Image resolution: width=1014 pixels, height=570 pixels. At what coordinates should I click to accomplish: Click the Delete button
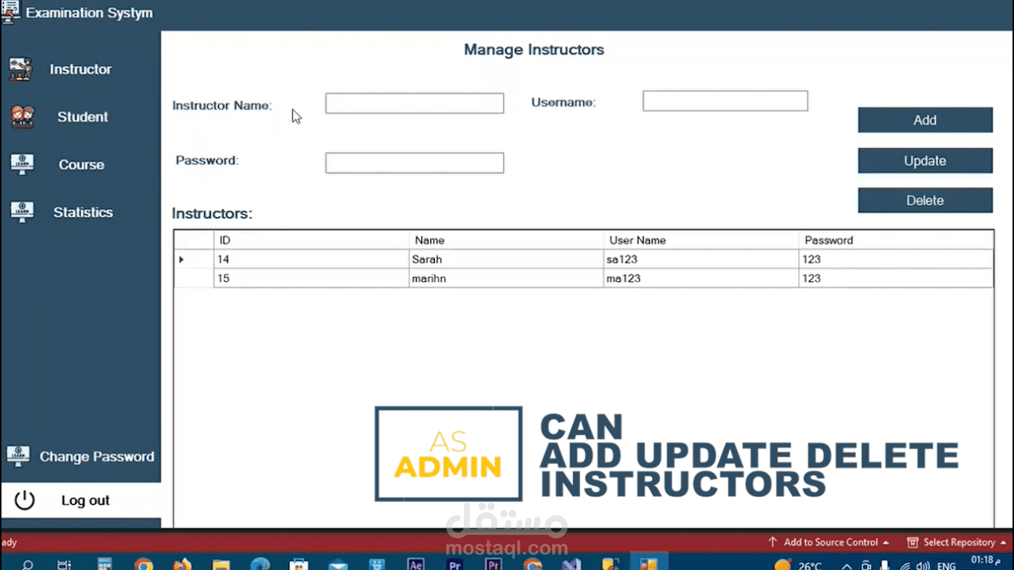click(x=925, y=200)
